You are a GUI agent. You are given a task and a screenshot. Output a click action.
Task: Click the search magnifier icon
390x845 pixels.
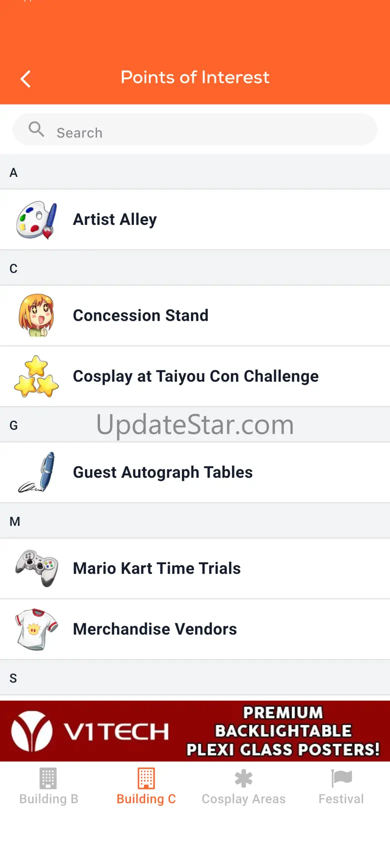36,129
